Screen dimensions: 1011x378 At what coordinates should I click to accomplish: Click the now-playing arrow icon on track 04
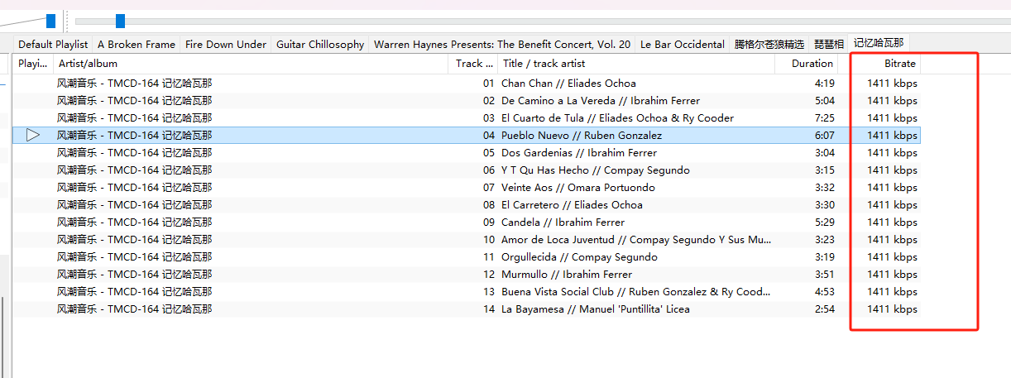pyautogui.click(x=33, y=135)
